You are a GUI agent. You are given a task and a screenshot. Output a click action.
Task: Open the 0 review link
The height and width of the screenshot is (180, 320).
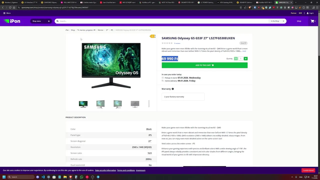(x=177, y=43)
